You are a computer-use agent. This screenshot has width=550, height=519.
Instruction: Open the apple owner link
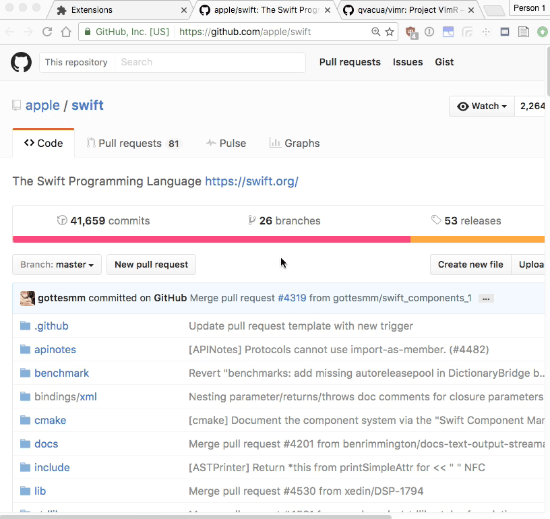click(x=42, y=105)
